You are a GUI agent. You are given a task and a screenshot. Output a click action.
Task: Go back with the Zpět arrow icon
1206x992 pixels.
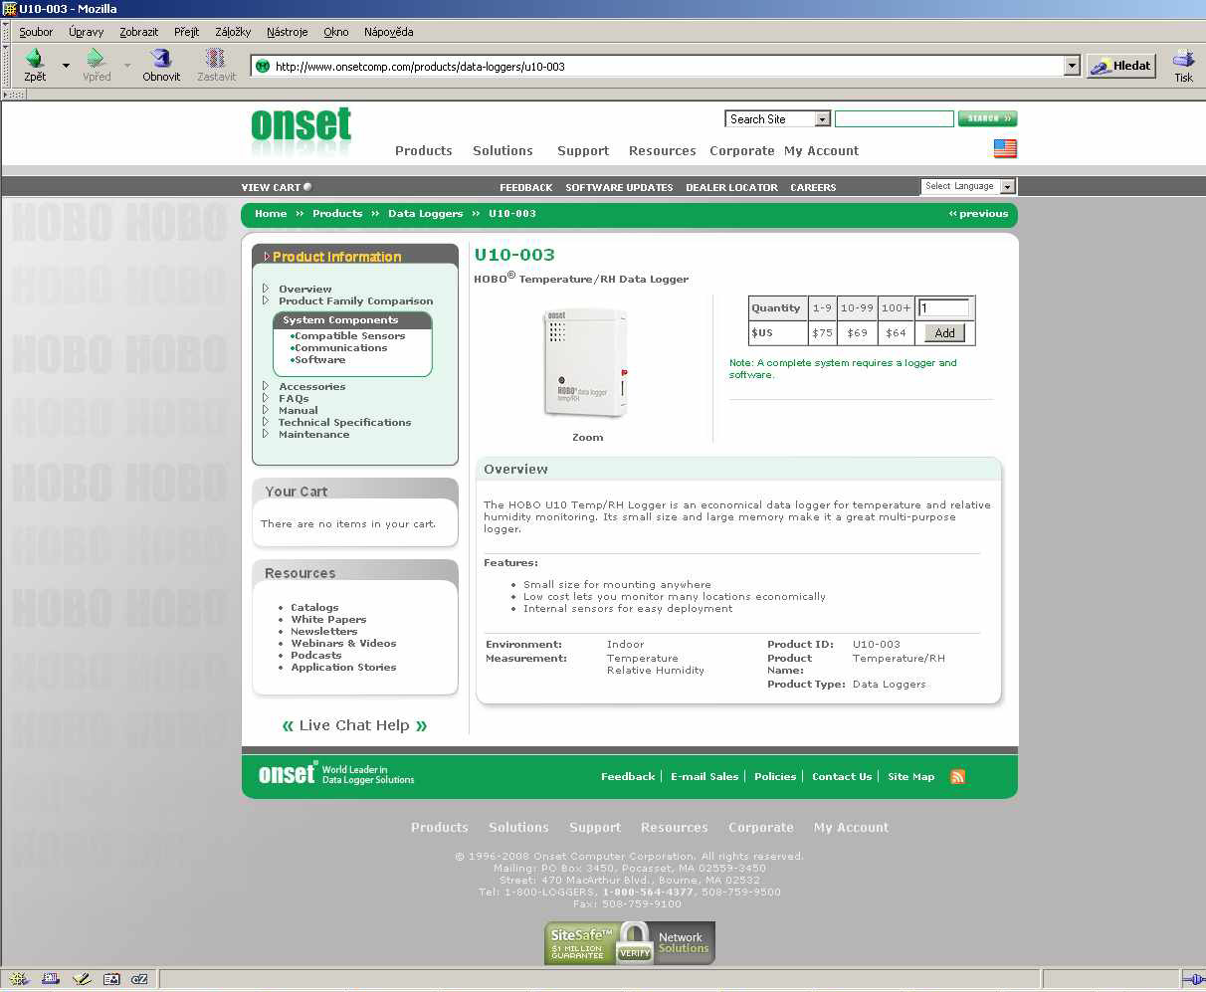[x=35, y=58]
